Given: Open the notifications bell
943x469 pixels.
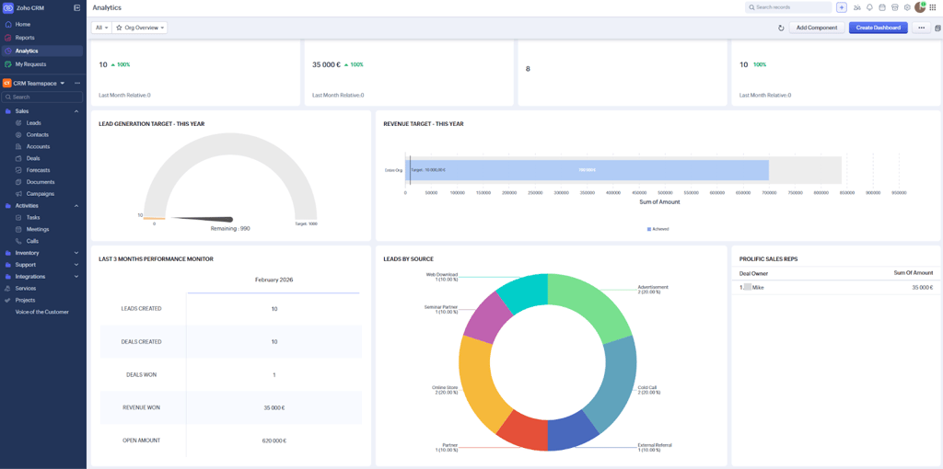Looking at the screenshot, I should coord(869,7).
